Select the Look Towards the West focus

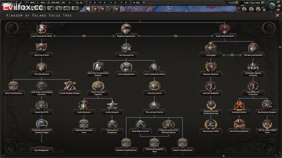(x=42, y=30)
